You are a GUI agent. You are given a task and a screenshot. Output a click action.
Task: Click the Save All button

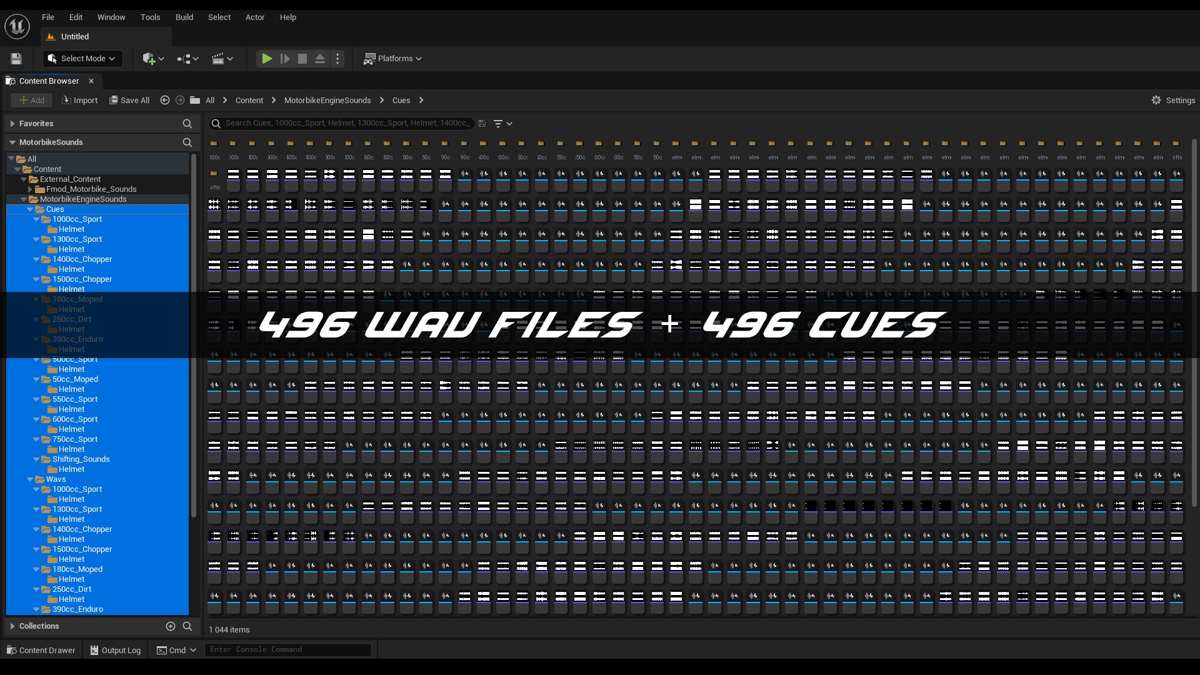(129, 100)
